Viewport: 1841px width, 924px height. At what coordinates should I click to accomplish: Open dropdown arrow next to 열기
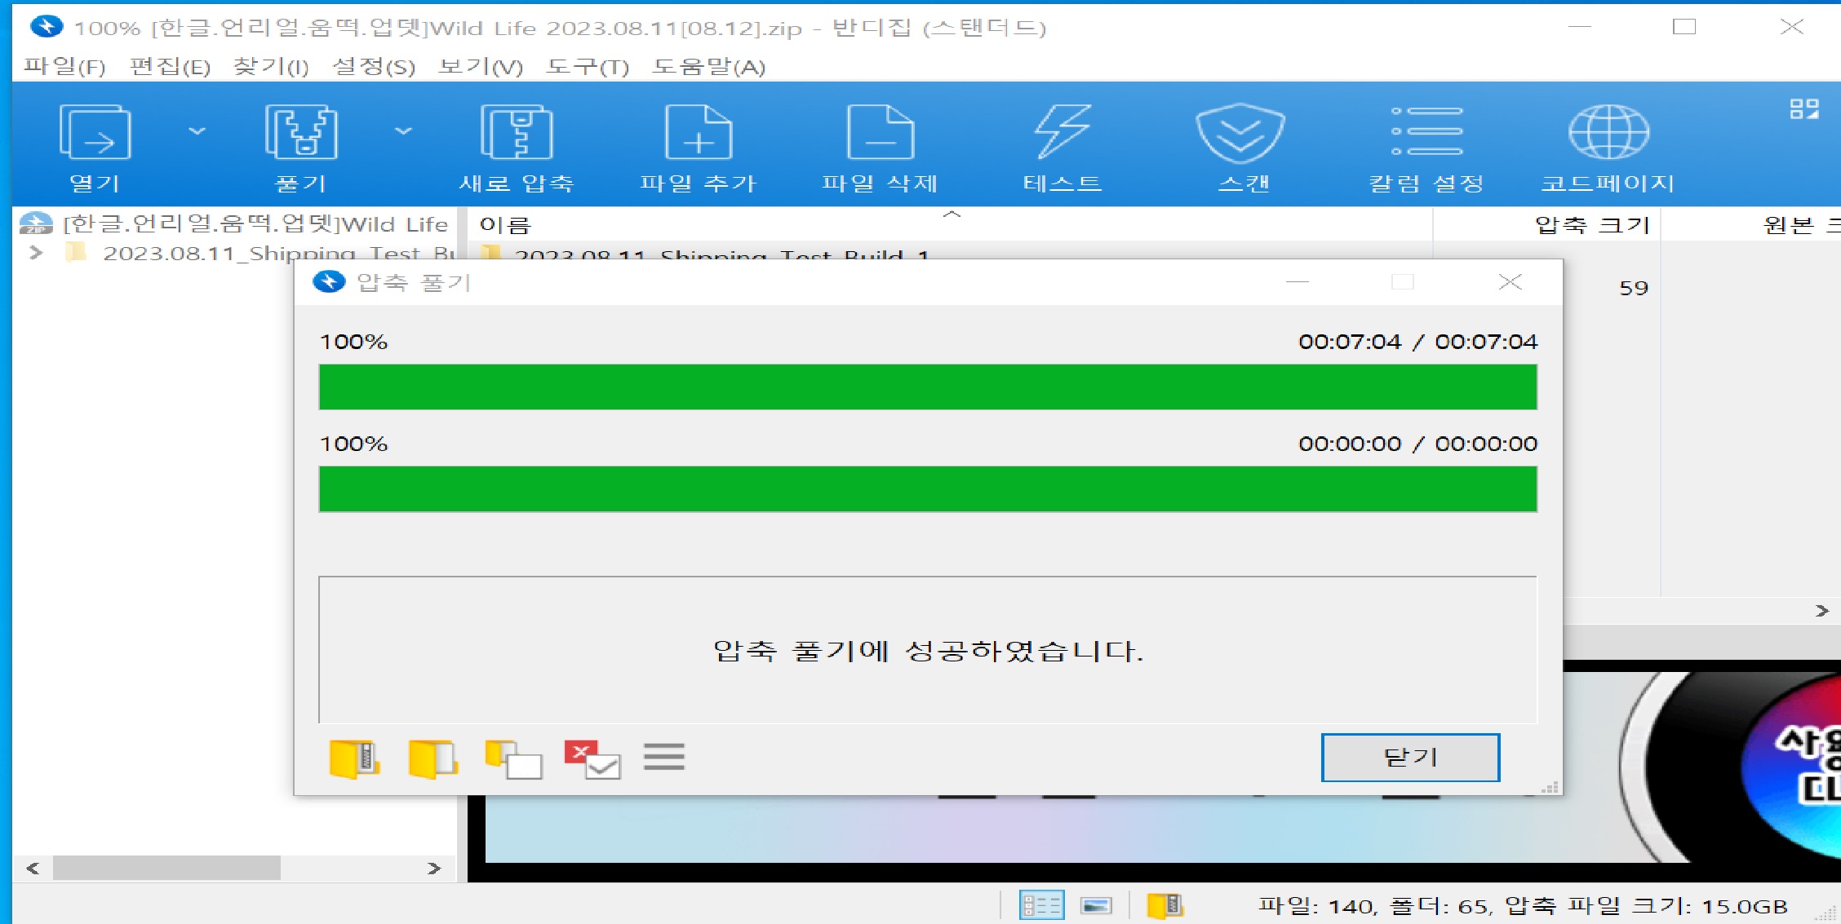tap(197, 130)
